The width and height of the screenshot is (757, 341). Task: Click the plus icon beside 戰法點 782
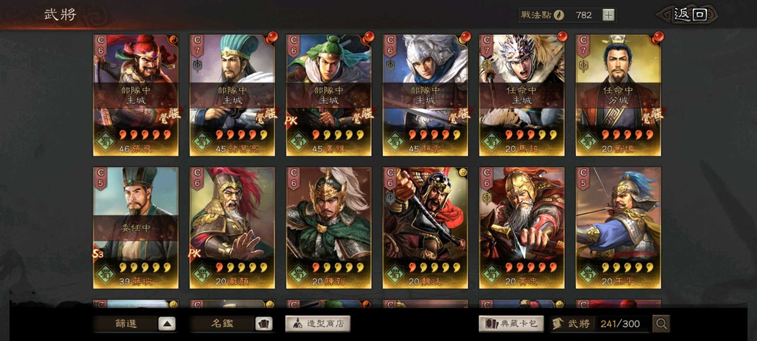point(609,15)
